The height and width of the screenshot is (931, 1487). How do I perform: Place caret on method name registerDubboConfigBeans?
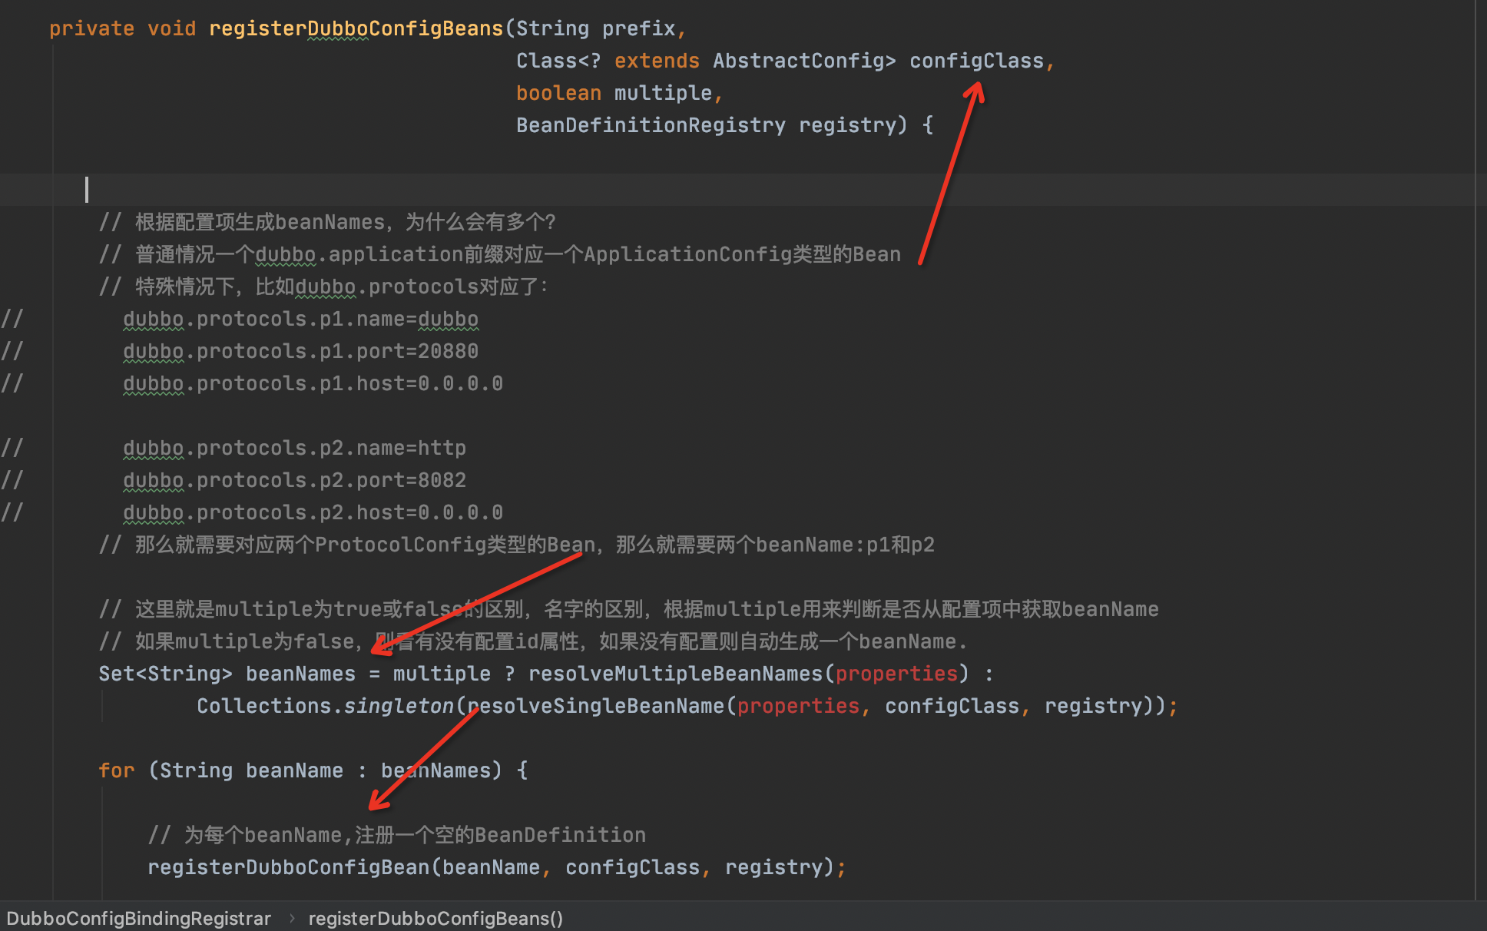pyautogui.click(x=356, y=28)
